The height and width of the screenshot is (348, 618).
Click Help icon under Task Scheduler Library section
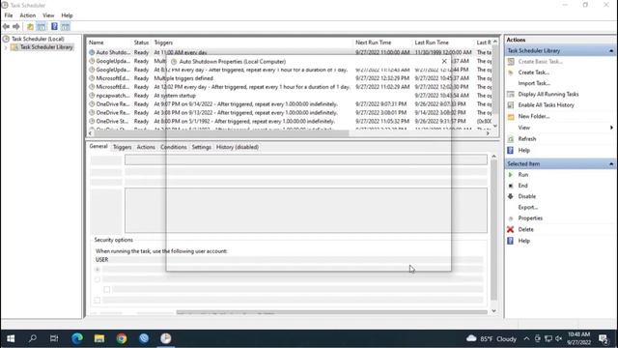(511, 151)
